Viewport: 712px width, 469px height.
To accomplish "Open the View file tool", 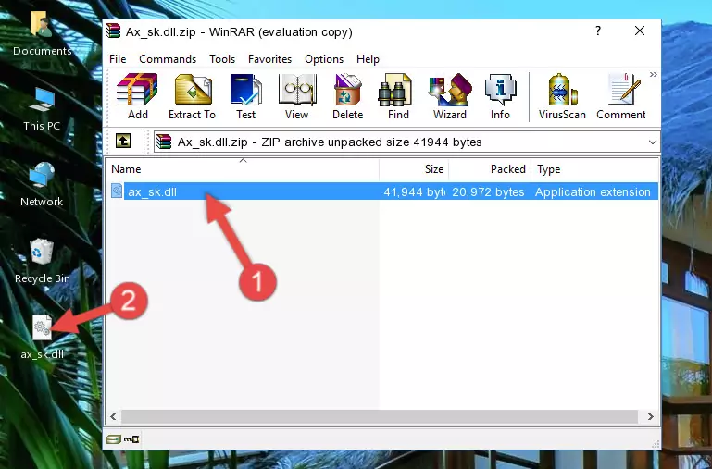I will point(297,96).
